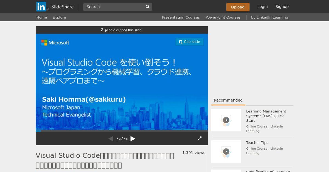The height and width of the screenshot is (172, 329).
Task: Open the Signup link
Action: click(x=282, y=7)
